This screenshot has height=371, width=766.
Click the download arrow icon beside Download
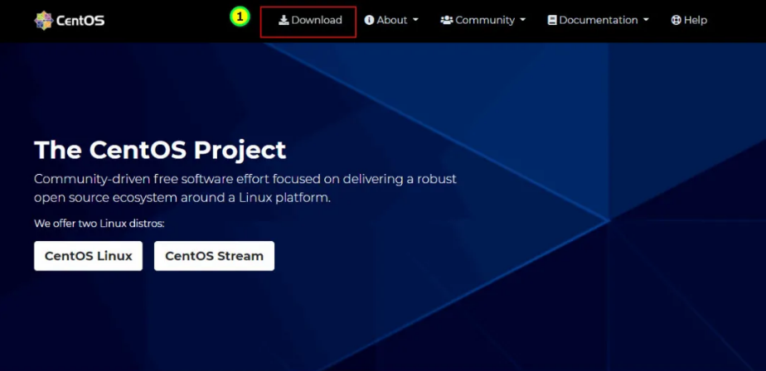pyautogui.click(x=284, y=20)
